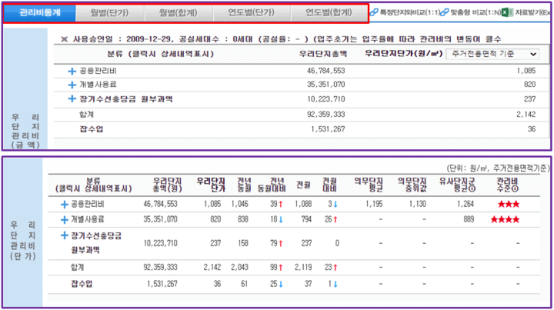Viewport: 554px width, 310px height.
Task: Click the blue down arrow beside 25
Action: (281, 284)
